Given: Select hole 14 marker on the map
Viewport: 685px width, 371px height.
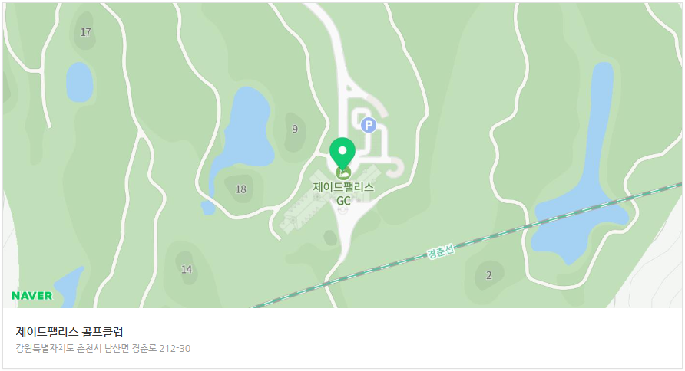Looking at the screenshot, I should [x=187, y=269].
